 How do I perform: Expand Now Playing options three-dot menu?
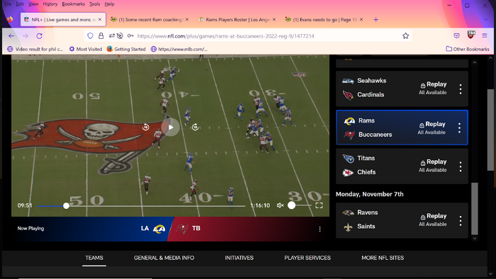[x=320, y=229]
